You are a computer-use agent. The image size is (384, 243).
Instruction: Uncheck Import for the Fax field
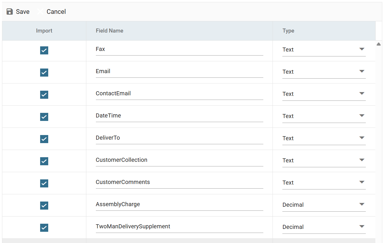tap(44, 50)
